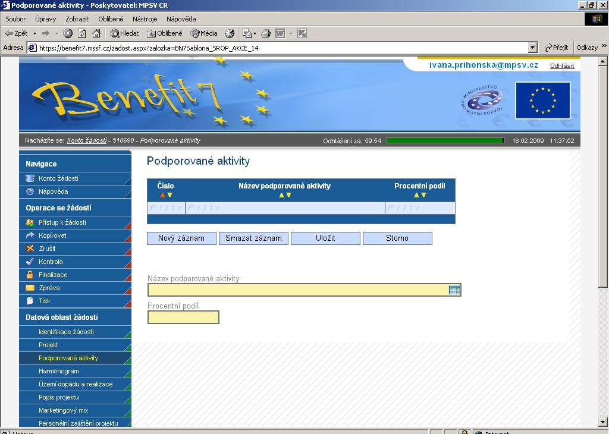Click the Zpět back arrow button
This screenshot has width=609, height=434.
(x=16, y=33)
